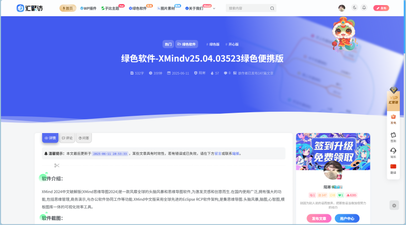
Task: Click the 翻译 flag icon
Action: (x=393, y=169)
